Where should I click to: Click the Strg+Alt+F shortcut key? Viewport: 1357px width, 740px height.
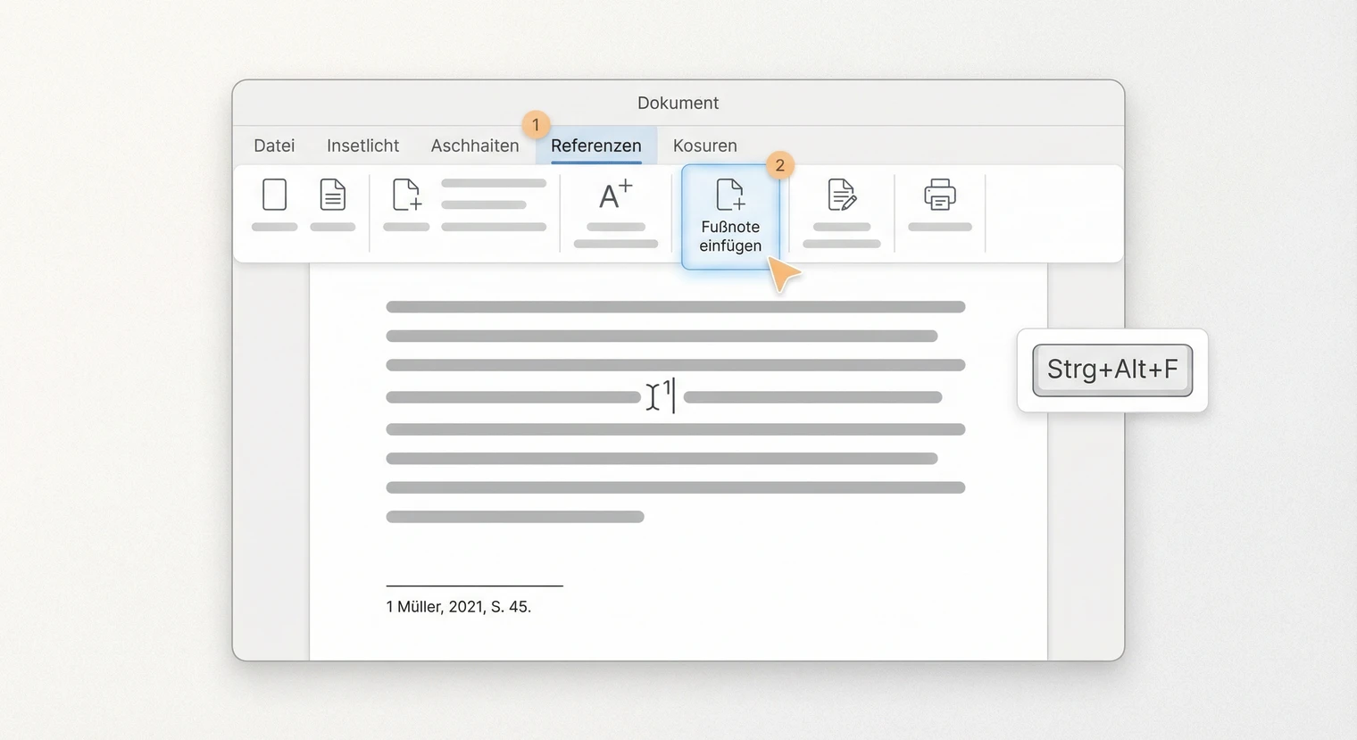point(1111,370)
